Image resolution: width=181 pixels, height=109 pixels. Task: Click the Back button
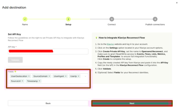(x=48, y=103)
